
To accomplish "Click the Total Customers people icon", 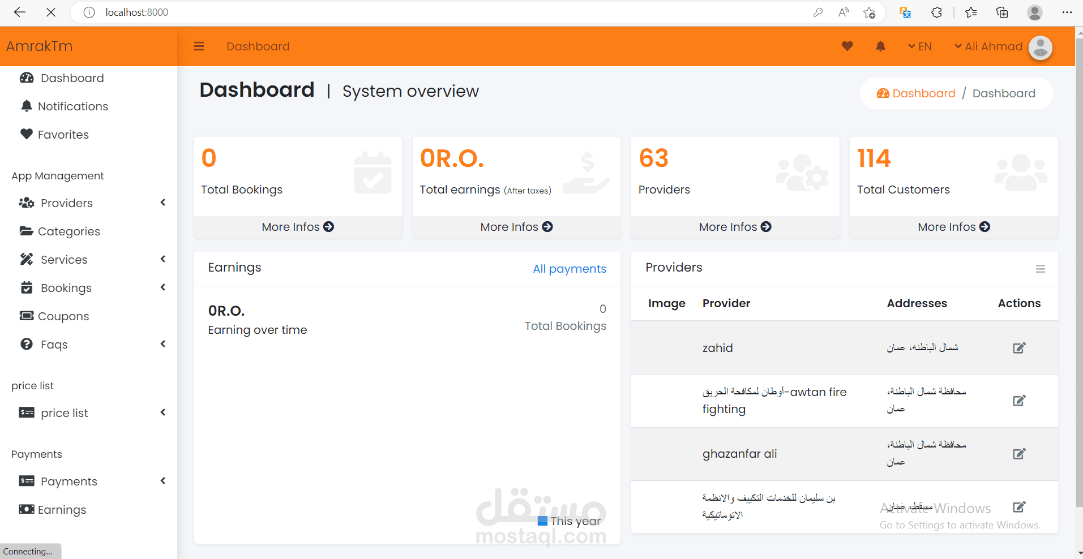I will [x=1021, y=173].
